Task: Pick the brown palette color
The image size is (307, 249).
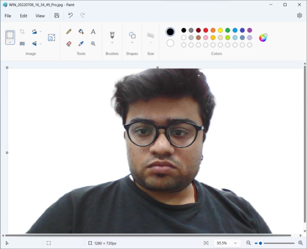Action: pos(198,37)
